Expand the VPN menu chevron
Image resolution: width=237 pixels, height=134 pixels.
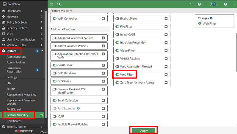pyautogui.click(x=42, y=34)
